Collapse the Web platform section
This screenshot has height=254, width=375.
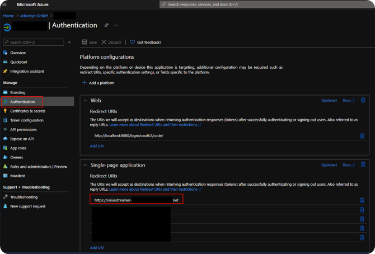(85, 101)
